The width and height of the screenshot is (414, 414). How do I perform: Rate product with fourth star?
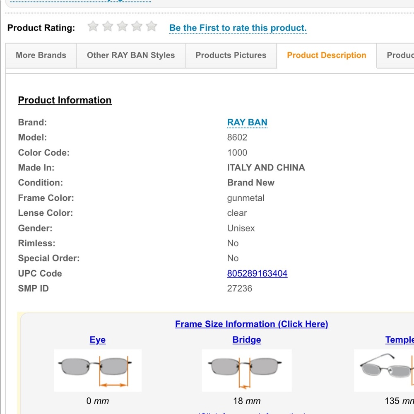point(137,26)
